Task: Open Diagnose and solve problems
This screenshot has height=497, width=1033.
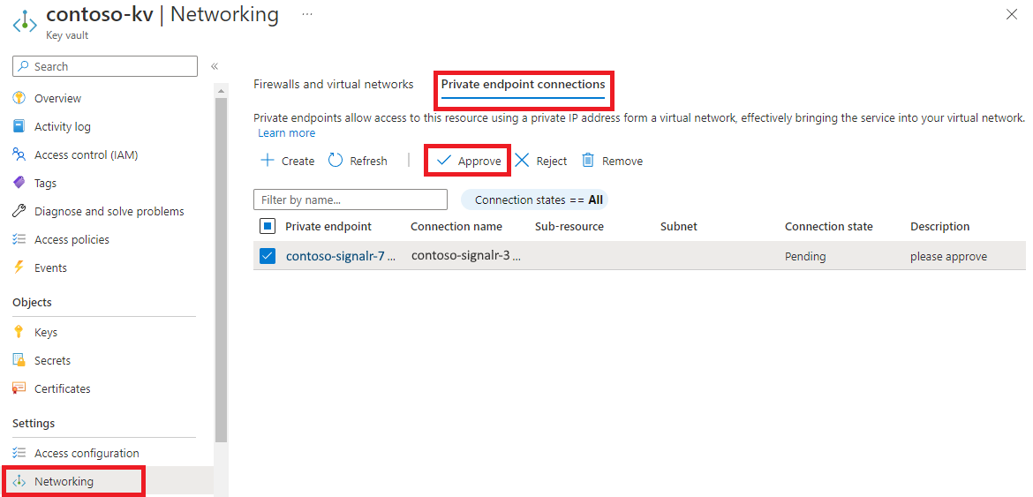Action: [109, 211]
